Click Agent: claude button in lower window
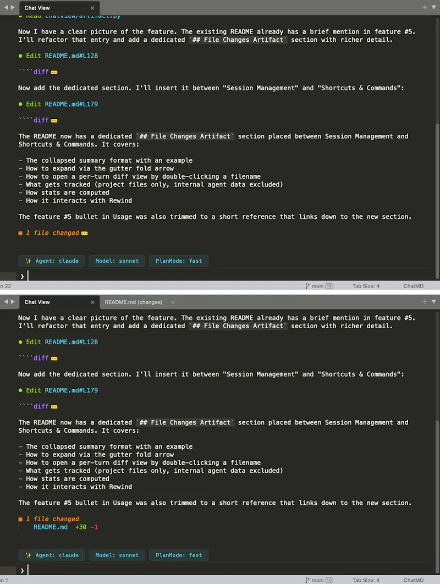Viewport: 440px width, 584px height. click(52, 555)
